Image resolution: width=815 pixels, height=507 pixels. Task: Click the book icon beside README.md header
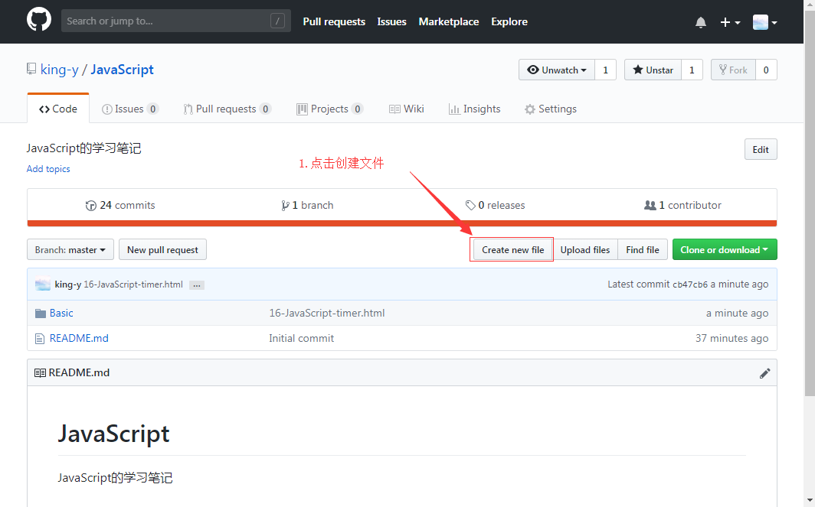pyautogui.click(x=40, y=372)
